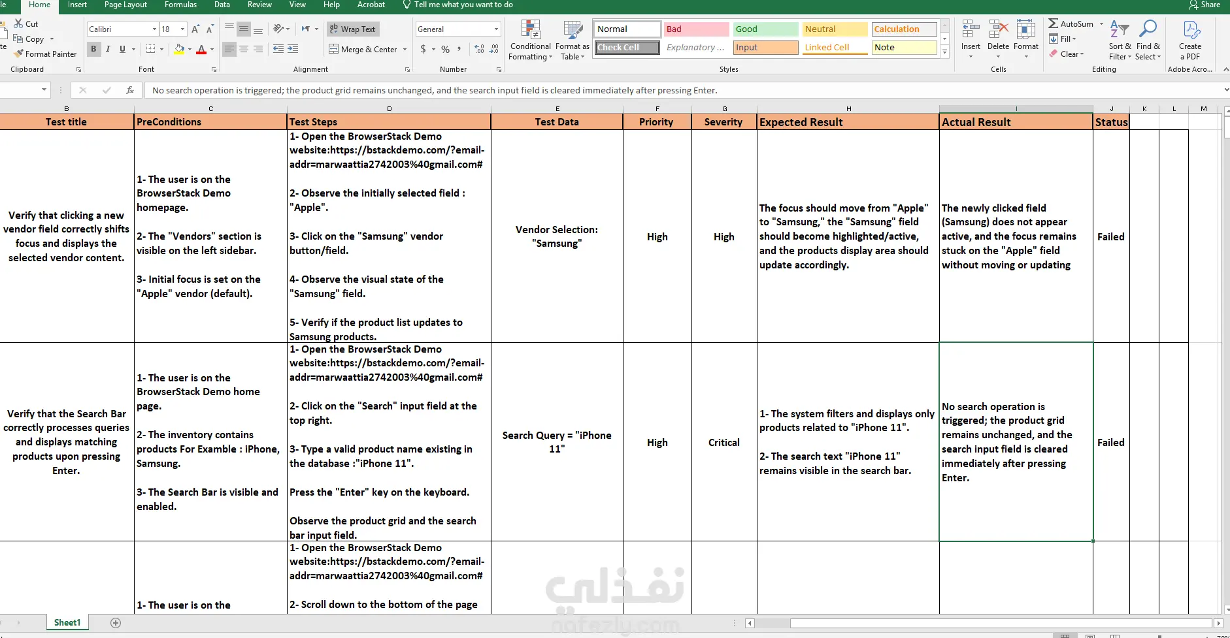Switch to the Formulas tab
1230x638 pixels.
tap(181, 5)
